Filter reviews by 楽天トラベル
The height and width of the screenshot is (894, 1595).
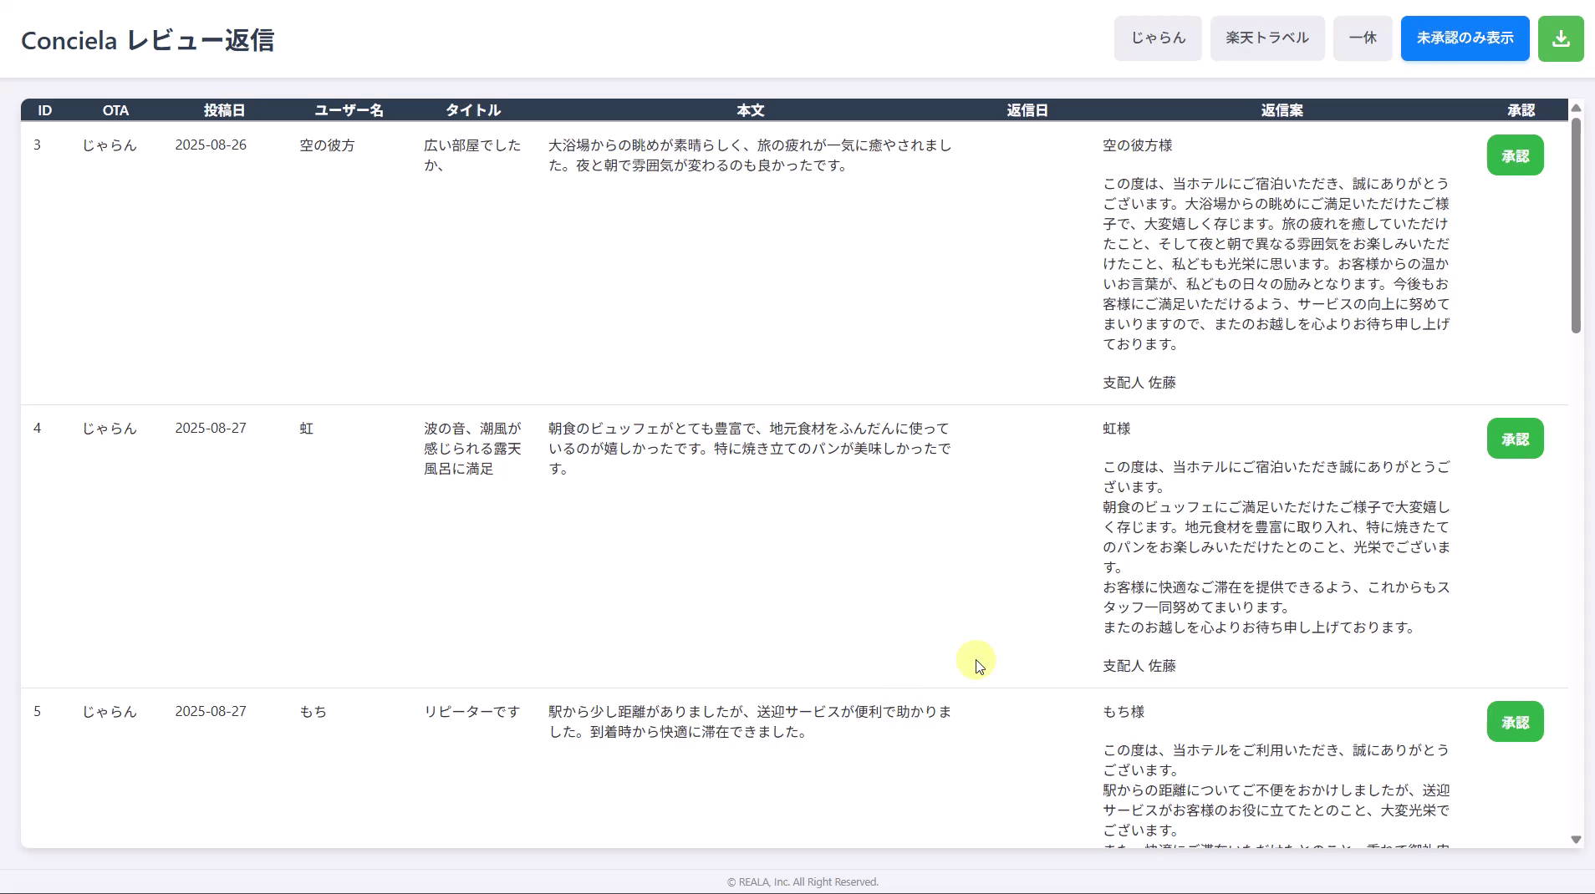coord(1266,38)
